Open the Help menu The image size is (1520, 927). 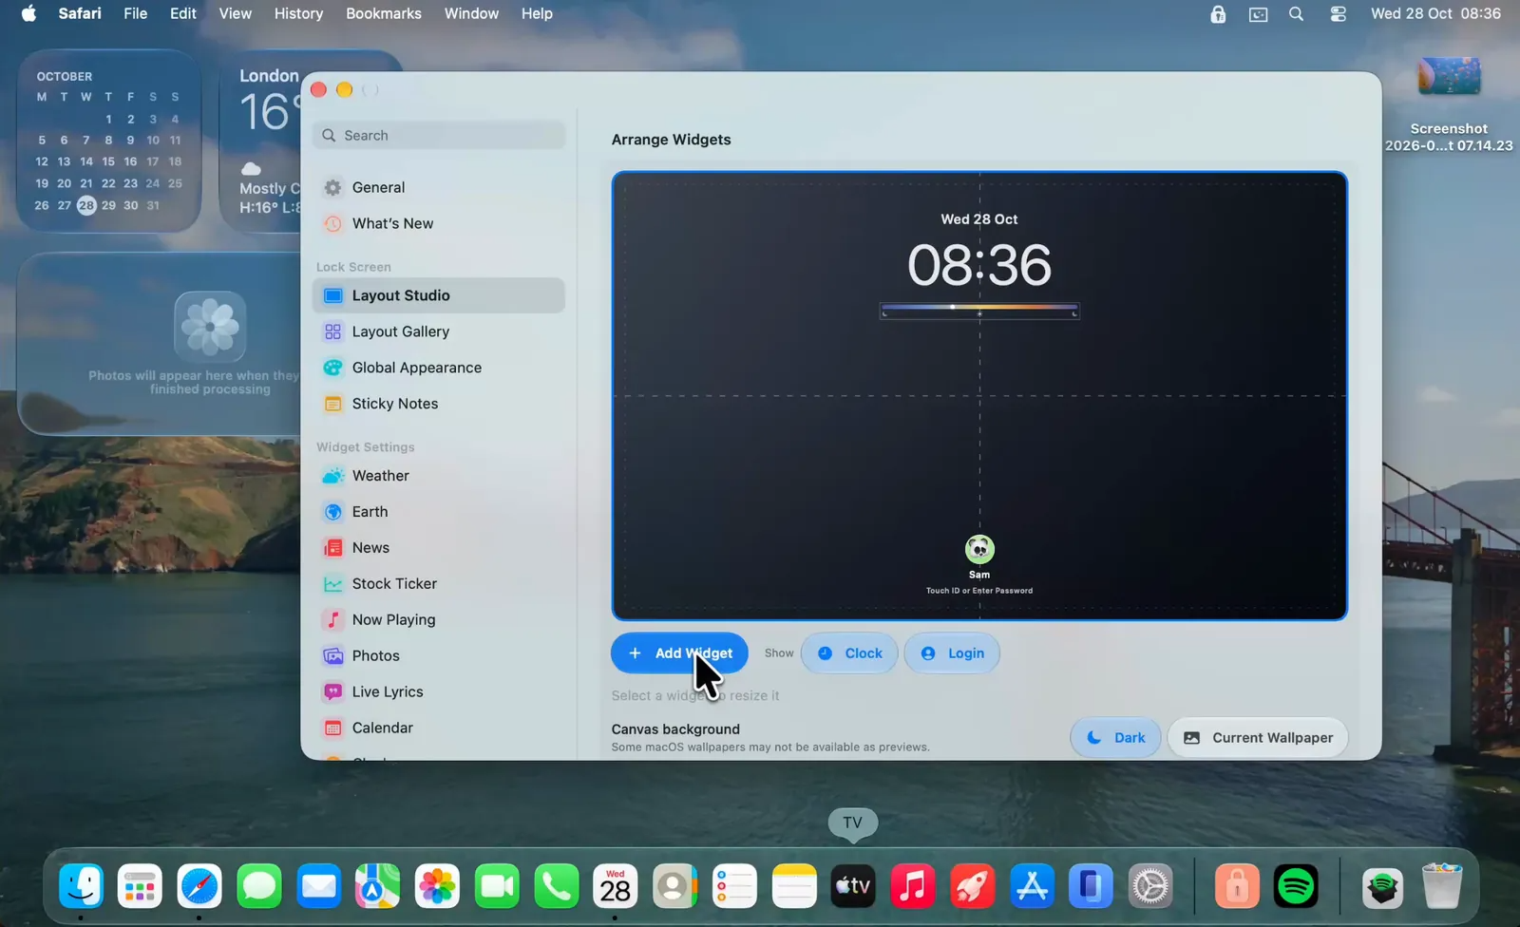pyautogui.click(x=537, y=13)
